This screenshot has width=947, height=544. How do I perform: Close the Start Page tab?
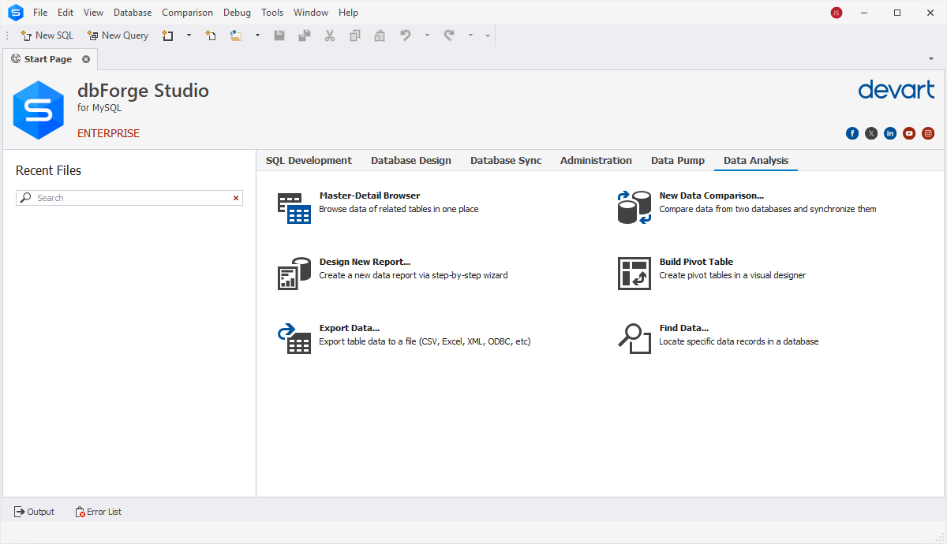(86, 59)
